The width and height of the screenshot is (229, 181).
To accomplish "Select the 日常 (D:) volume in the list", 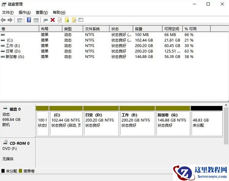I will coord(13,51).
